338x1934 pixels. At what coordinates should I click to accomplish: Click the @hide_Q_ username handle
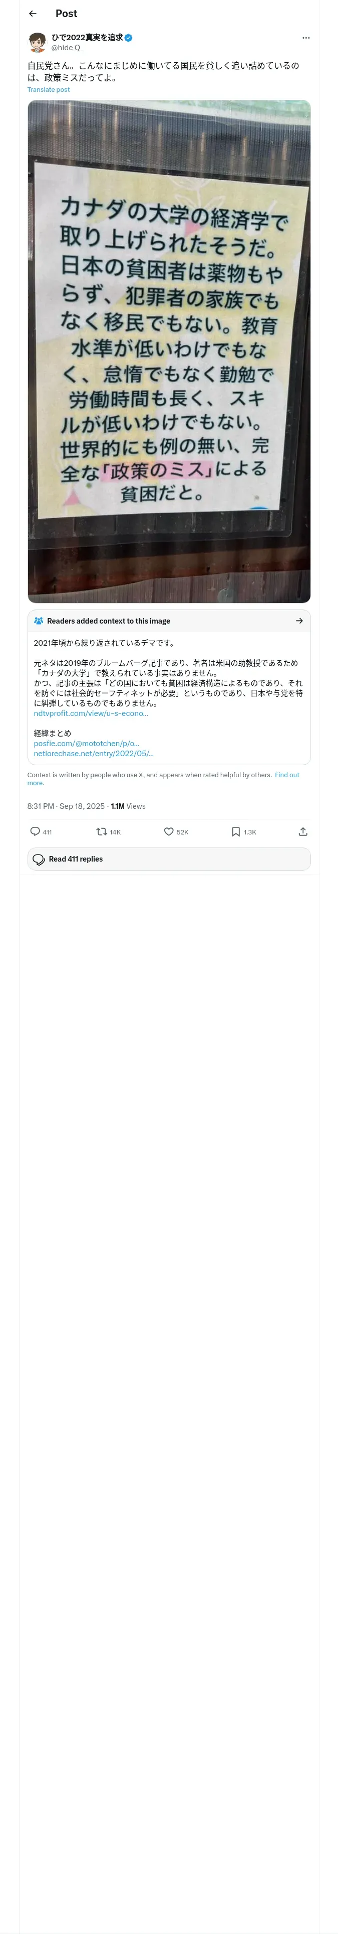pyautogui.click(x=68, y=47)
